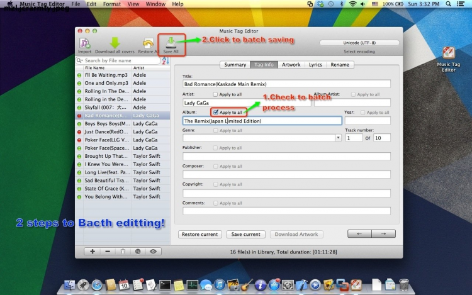Viewport: 472px width, 295px height.
Task: Click the eye preview icon below the file list
Action: pos(153,252)
